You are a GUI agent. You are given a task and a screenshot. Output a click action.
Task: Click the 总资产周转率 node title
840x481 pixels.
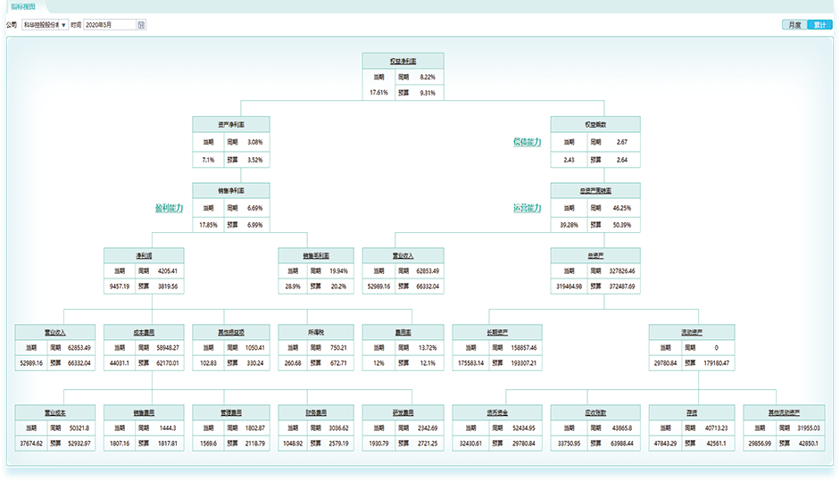[594, 191]
